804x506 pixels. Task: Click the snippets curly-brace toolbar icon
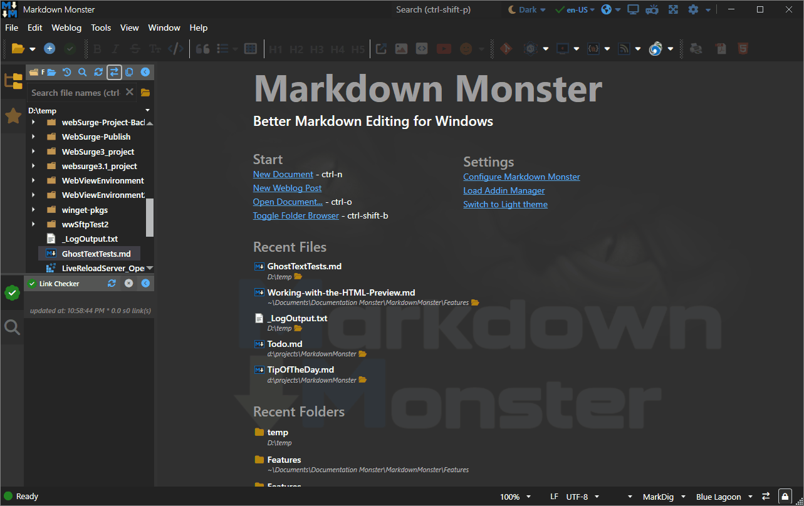593,48
